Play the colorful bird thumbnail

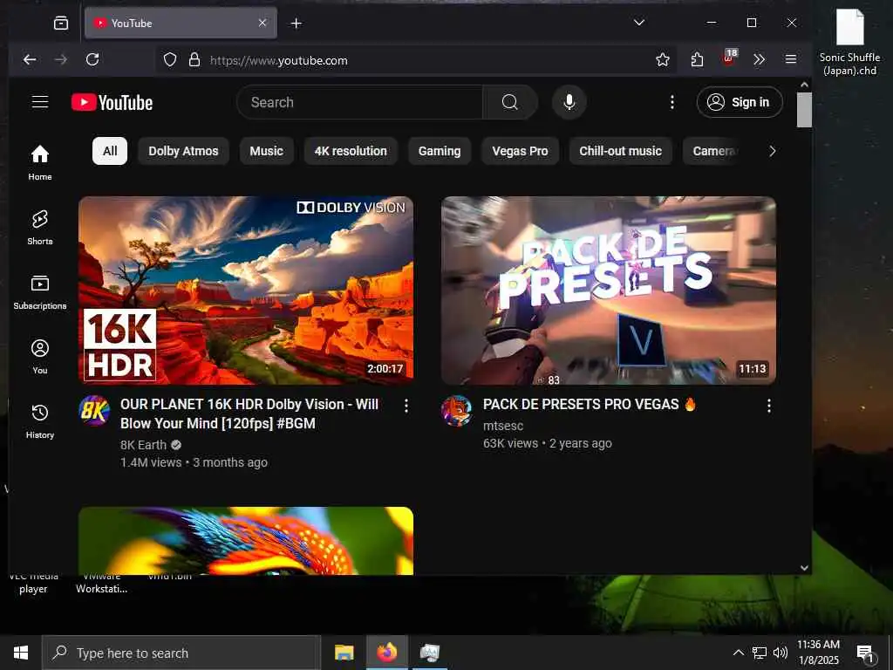[x=246, y=541]
